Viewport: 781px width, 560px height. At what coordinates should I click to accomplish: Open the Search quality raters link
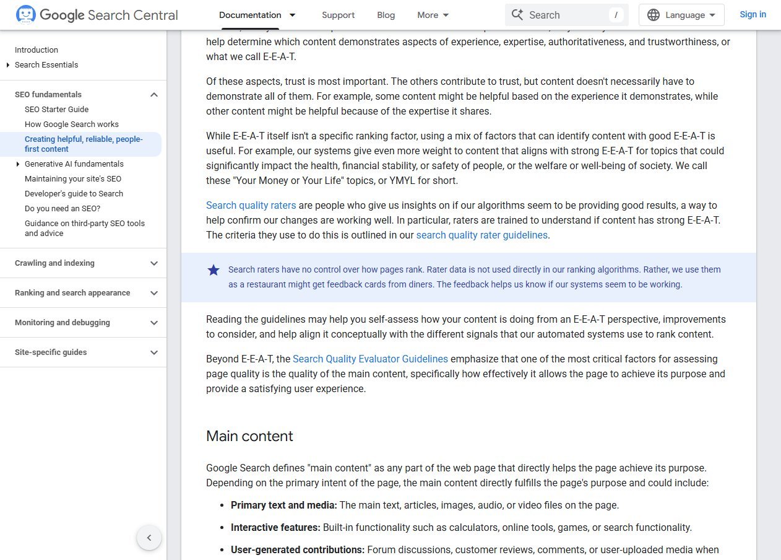pyautogui.click(x=251, y=205)
